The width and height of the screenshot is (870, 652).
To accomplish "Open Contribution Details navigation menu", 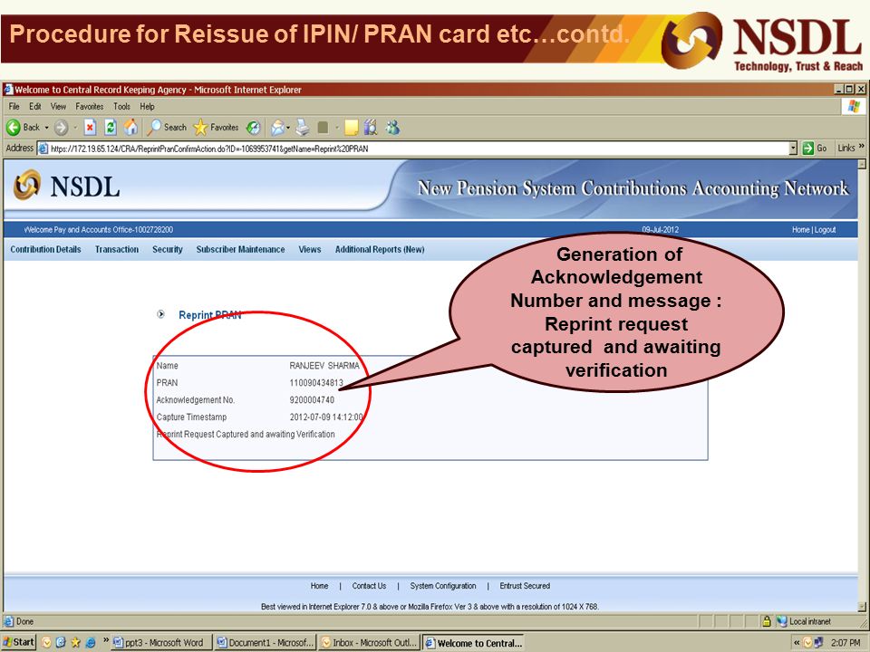I will click(45, 250).
